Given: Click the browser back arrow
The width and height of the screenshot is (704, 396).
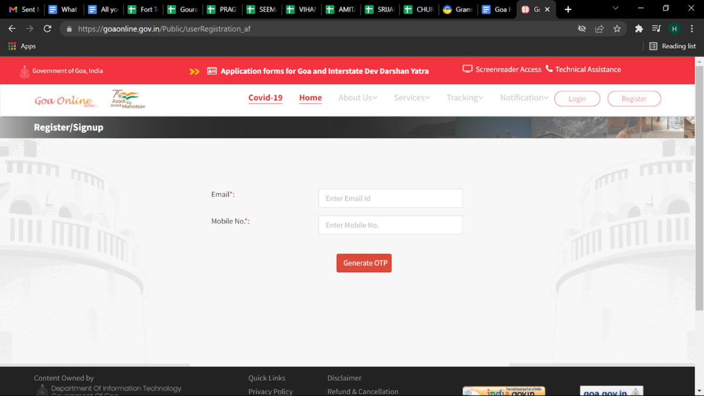Looking at the screenshot, I should pos(12,29).
